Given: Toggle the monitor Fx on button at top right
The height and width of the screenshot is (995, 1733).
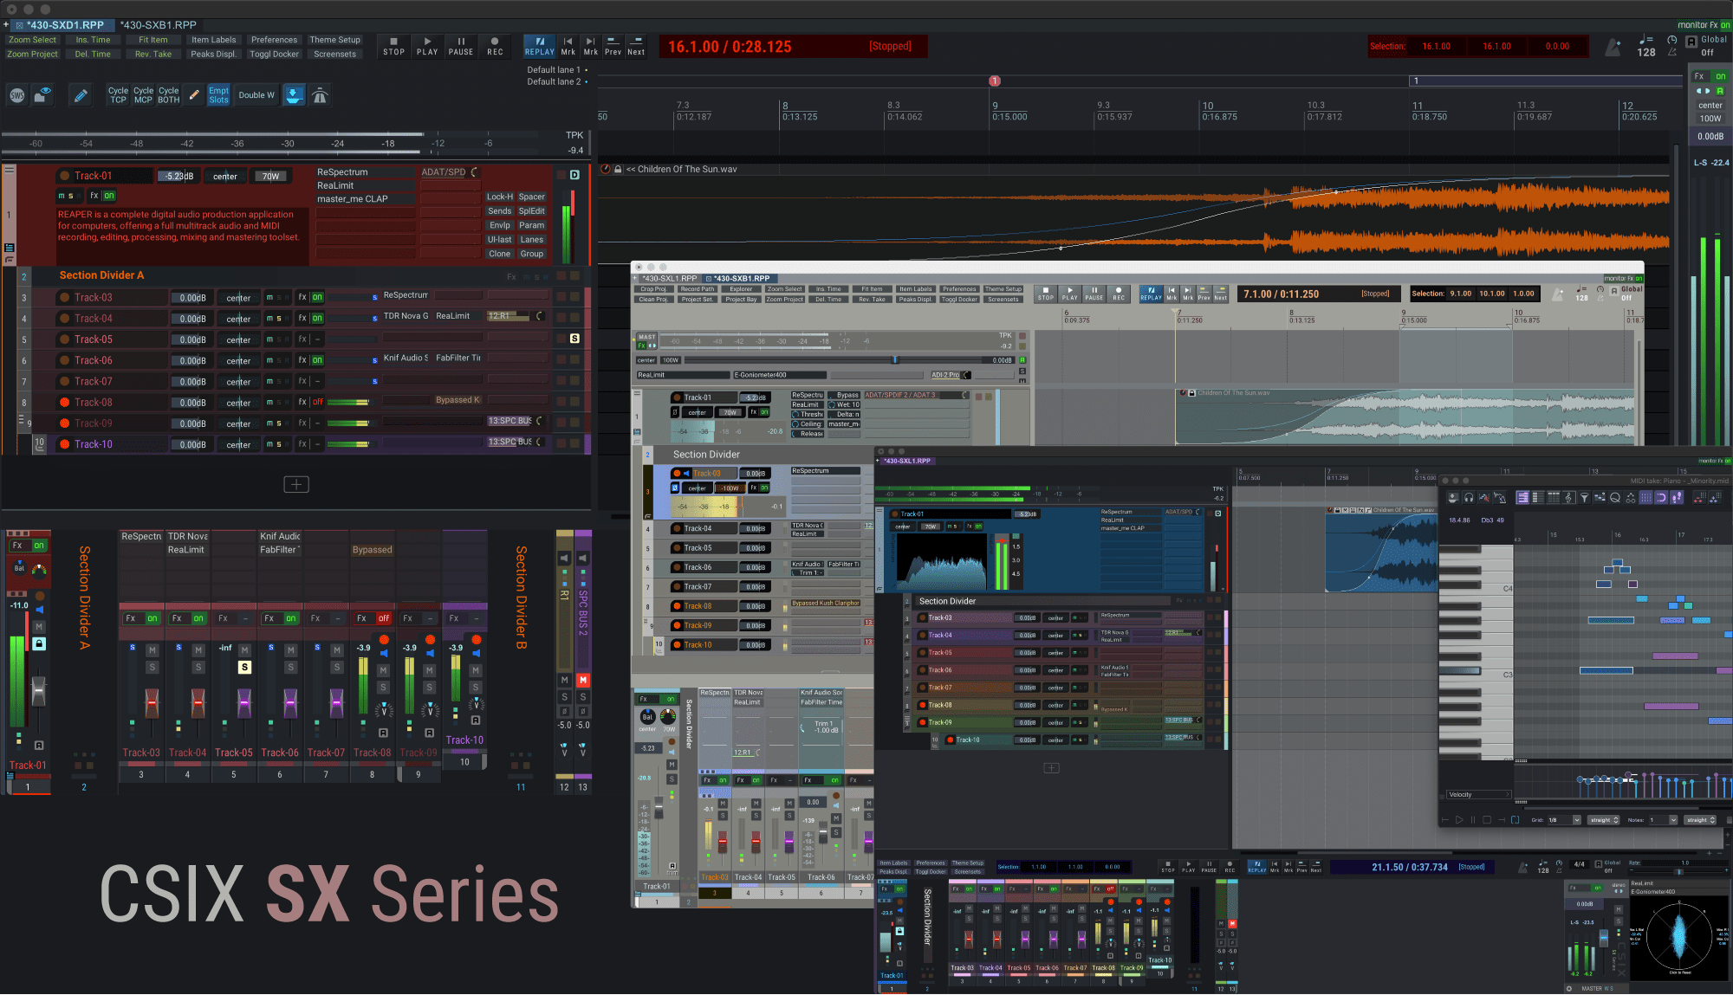Looking at the screenshot, I should 1724,25.
